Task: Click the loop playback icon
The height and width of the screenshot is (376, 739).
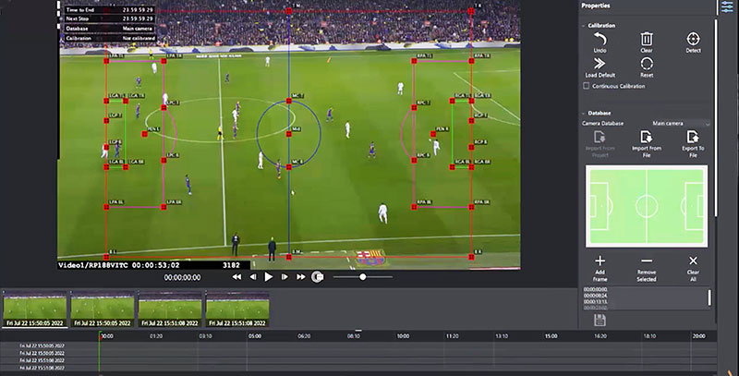Action: tap(317, 277)
